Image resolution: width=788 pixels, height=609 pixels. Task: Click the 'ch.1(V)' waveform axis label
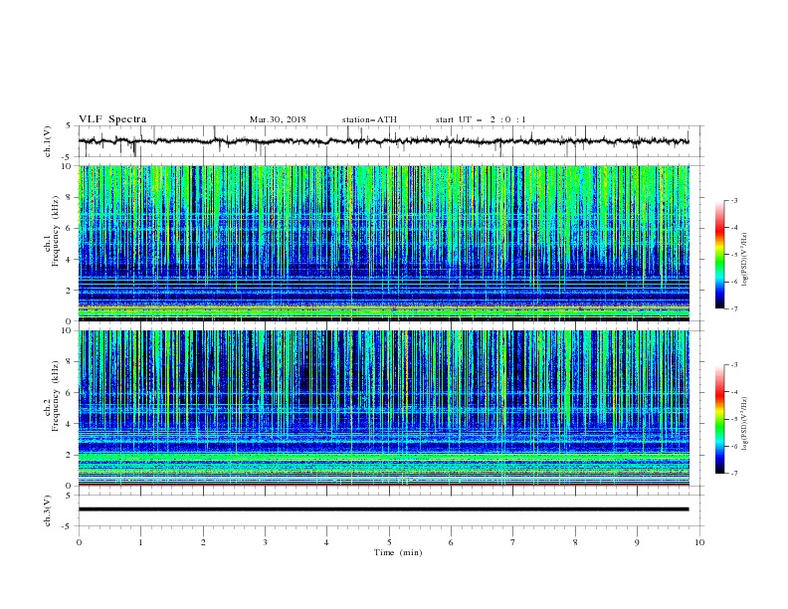point(48,141)
